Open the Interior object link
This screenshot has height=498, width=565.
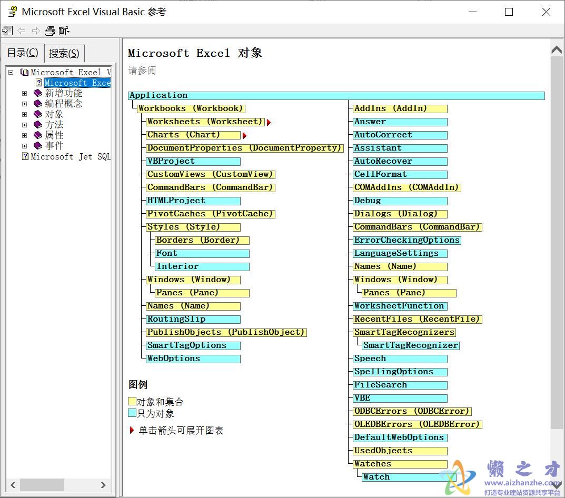(x=202, y=266)
